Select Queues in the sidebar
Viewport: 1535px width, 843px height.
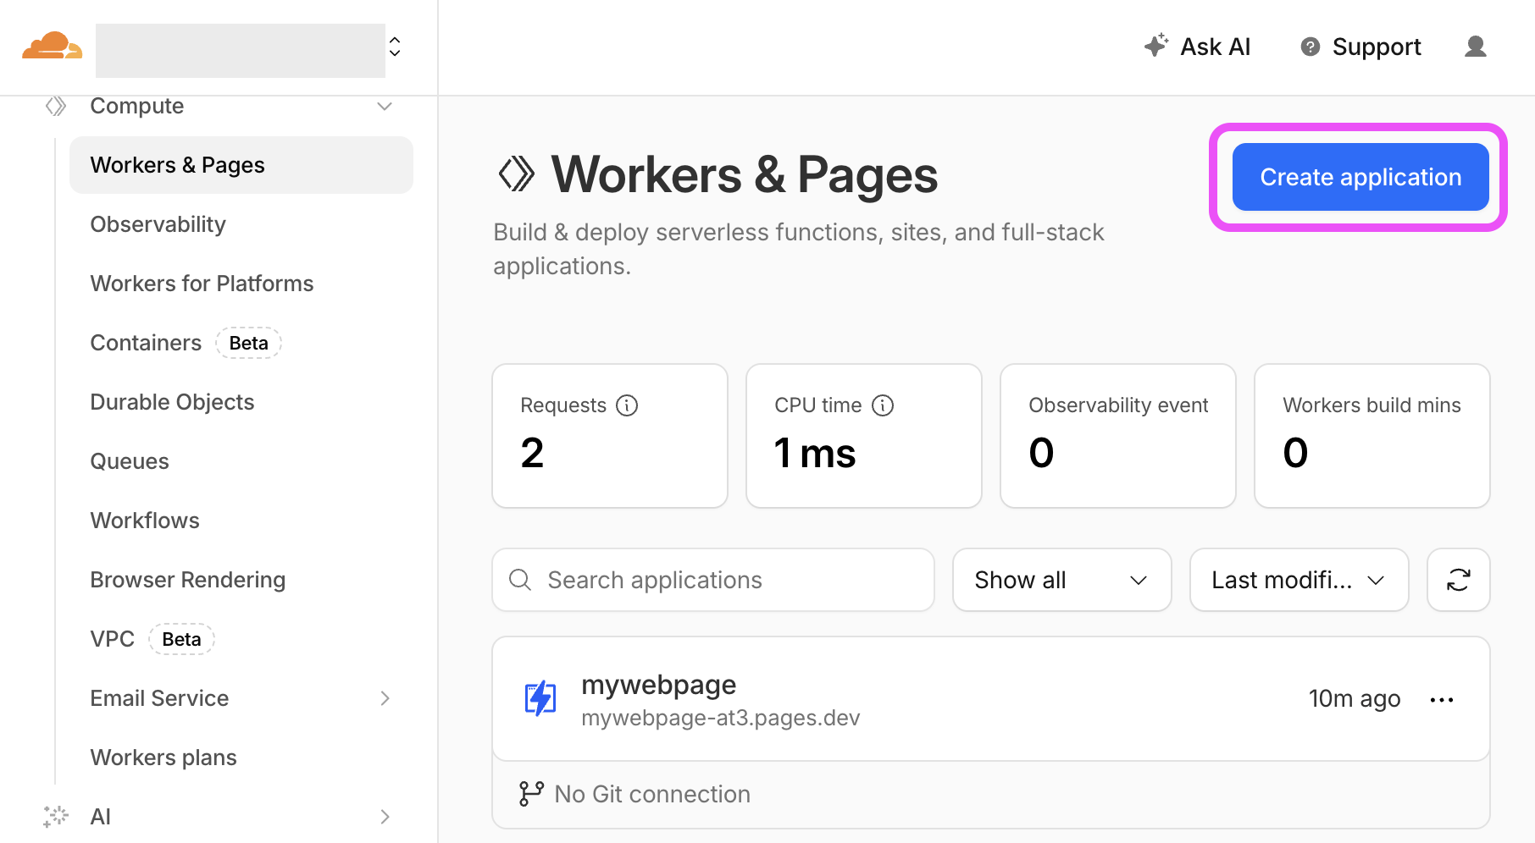coord(130,460)
